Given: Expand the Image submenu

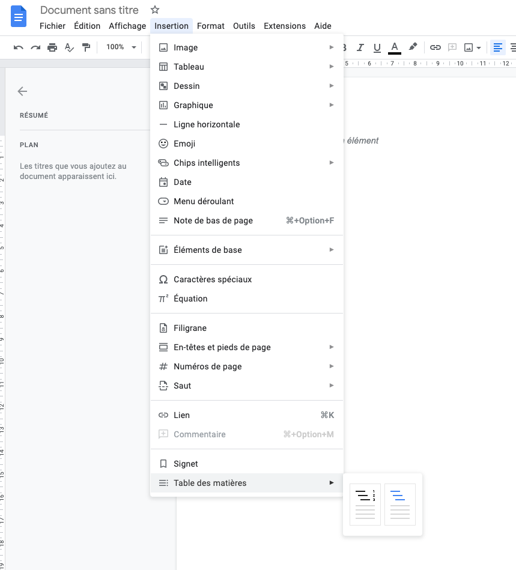Looking at the screenshot, I should 246,47.
